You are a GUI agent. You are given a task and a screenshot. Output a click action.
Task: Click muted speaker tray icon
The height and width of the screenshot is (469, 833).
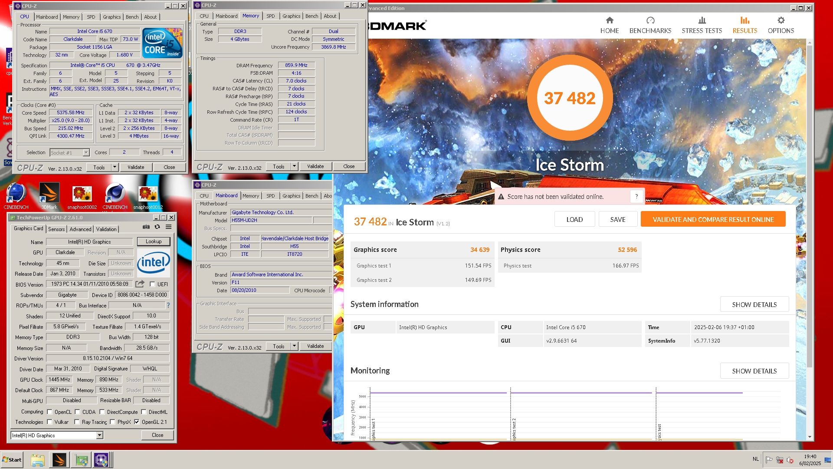(790, 460)
